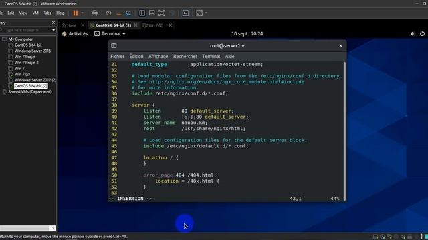Open GNOME Activités overview
Screen dimensions: 428x240
pyautogui.click(x=75, y=34)
